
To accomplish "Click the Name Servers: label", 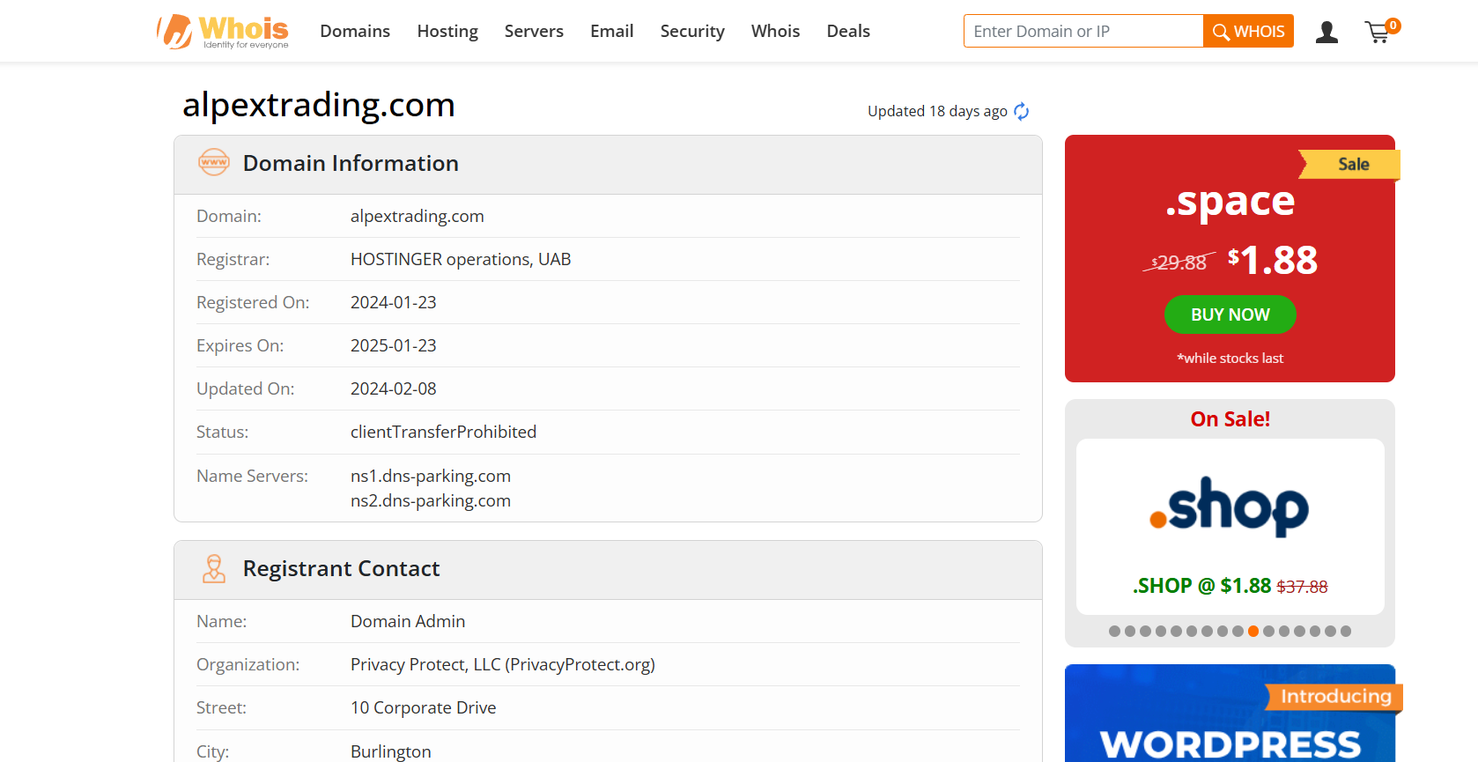I will tap(252, 476).
